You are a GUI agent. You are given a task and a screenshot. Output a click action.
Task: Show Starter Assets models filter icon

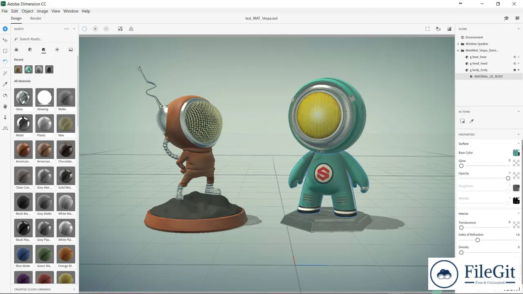[x=16, y=49]
